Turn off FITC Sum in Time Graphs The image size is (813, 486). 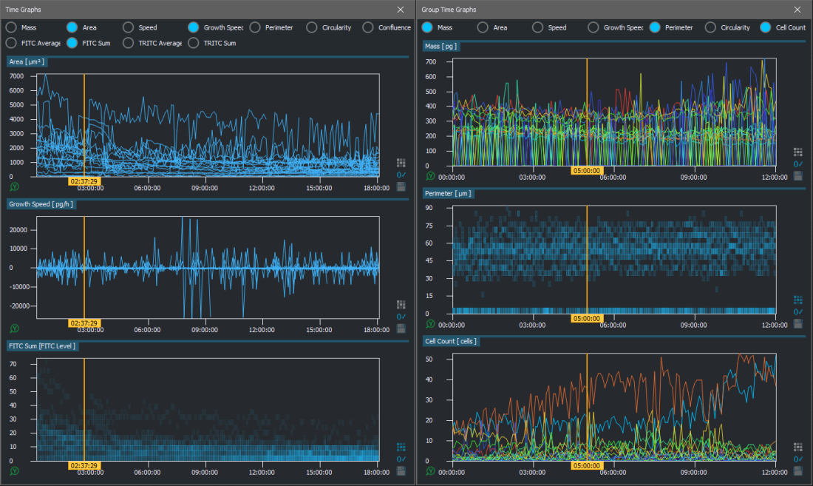[x=72, y=43]
